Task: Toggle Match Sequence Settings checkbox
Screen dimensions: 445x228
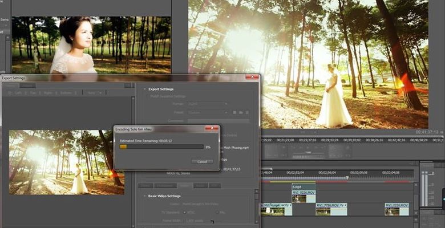Action: (148, 96)
